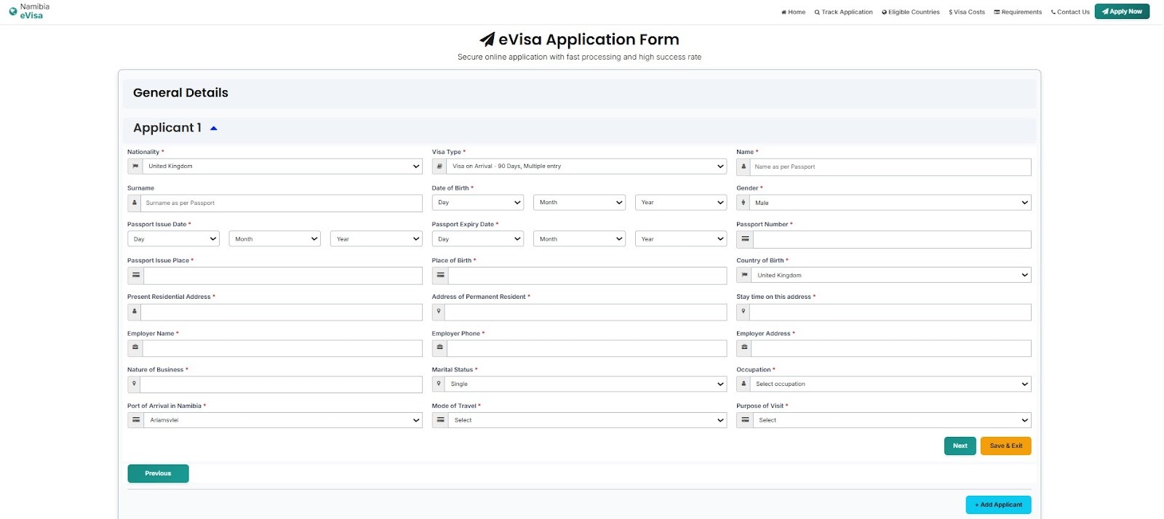This screenshot has height=519, width=1164.
Task: Click the icon beside Visa Type dropdown
Action: click(439, 166)
